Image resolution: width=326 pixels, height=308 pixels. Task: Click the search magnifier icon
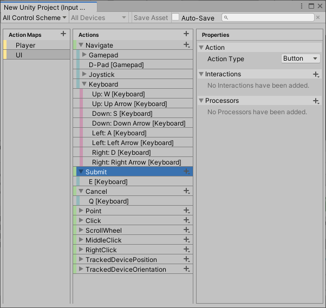point(226,18)
